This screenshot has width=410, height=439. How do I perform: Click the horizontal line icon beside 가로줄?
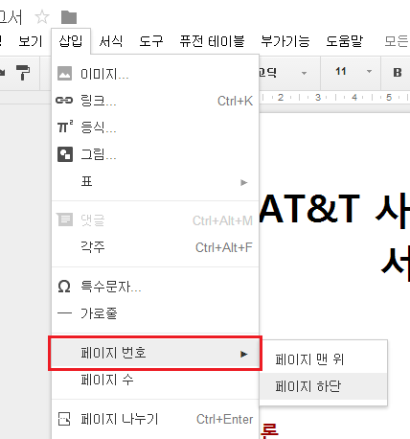(64, 313)
